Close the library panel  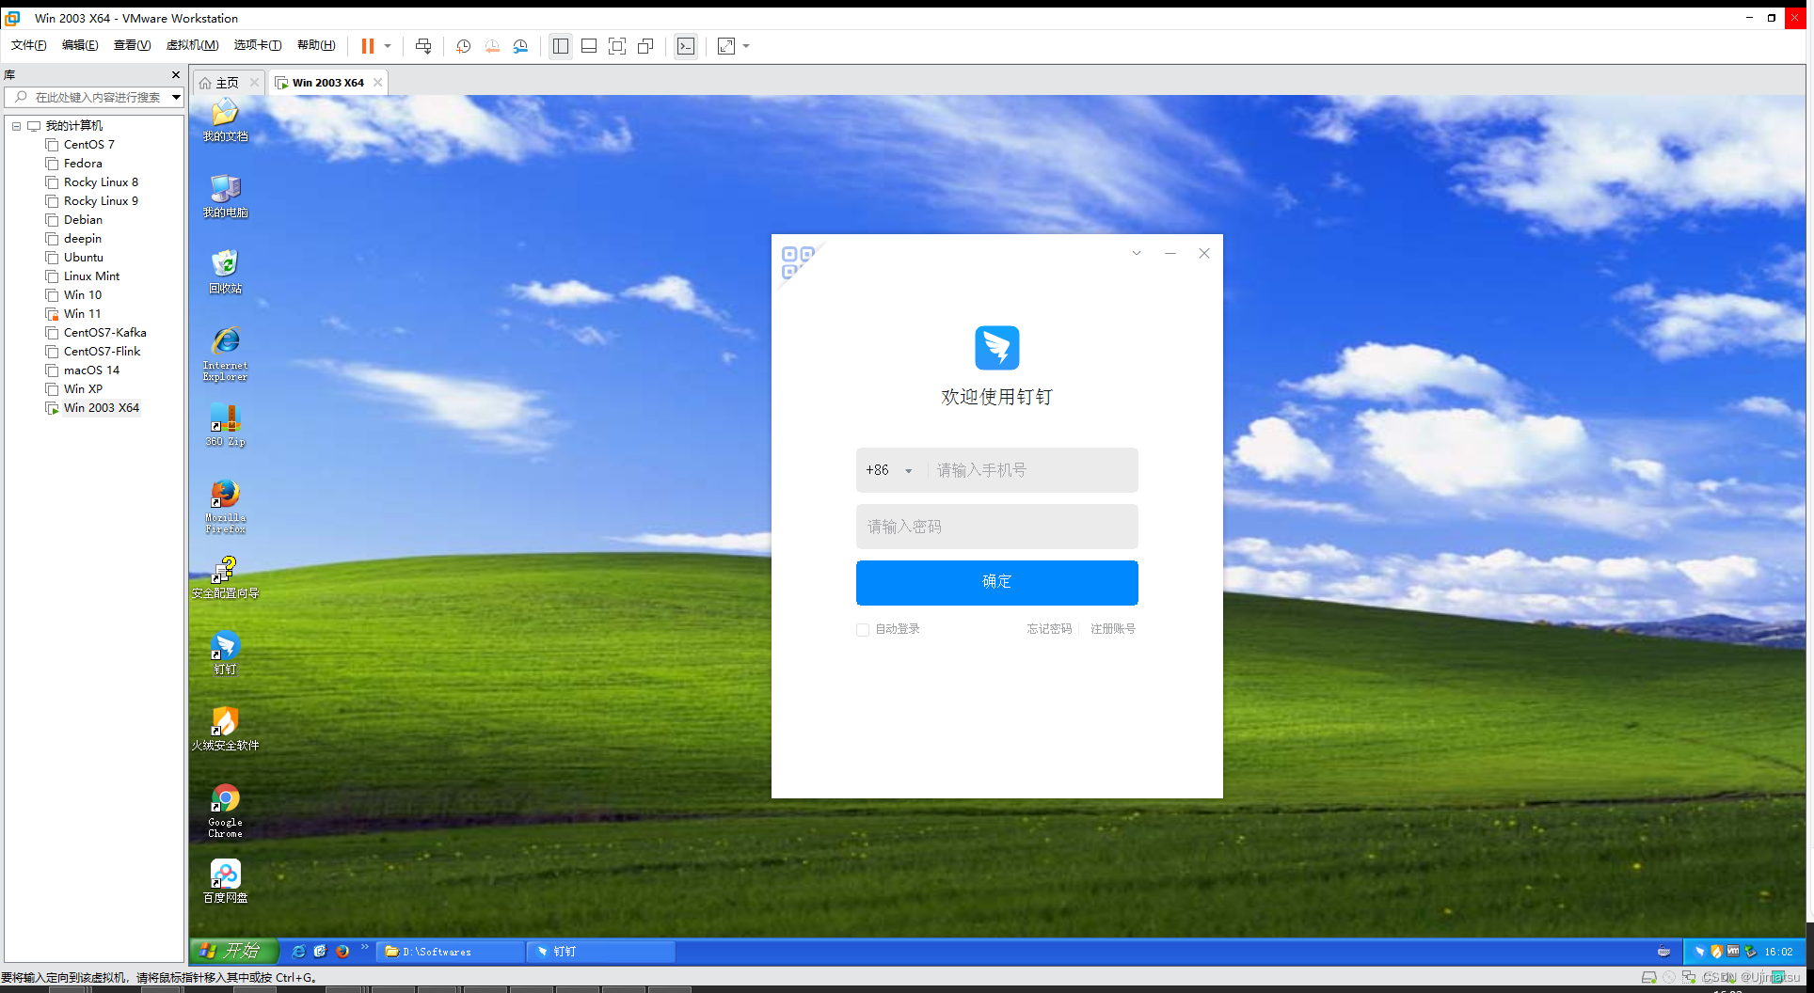176,75
